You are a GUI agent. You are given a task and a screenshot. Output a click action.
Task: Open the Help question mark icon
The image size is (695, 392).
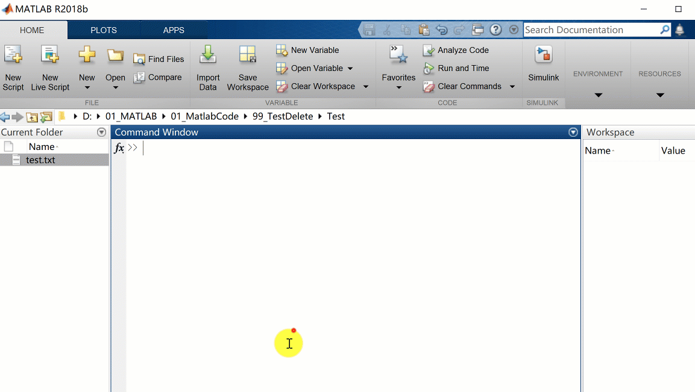495,30
